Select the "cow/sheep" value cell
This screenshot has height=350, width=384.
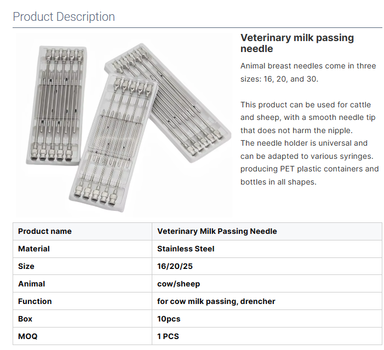(x=179, y=284)
